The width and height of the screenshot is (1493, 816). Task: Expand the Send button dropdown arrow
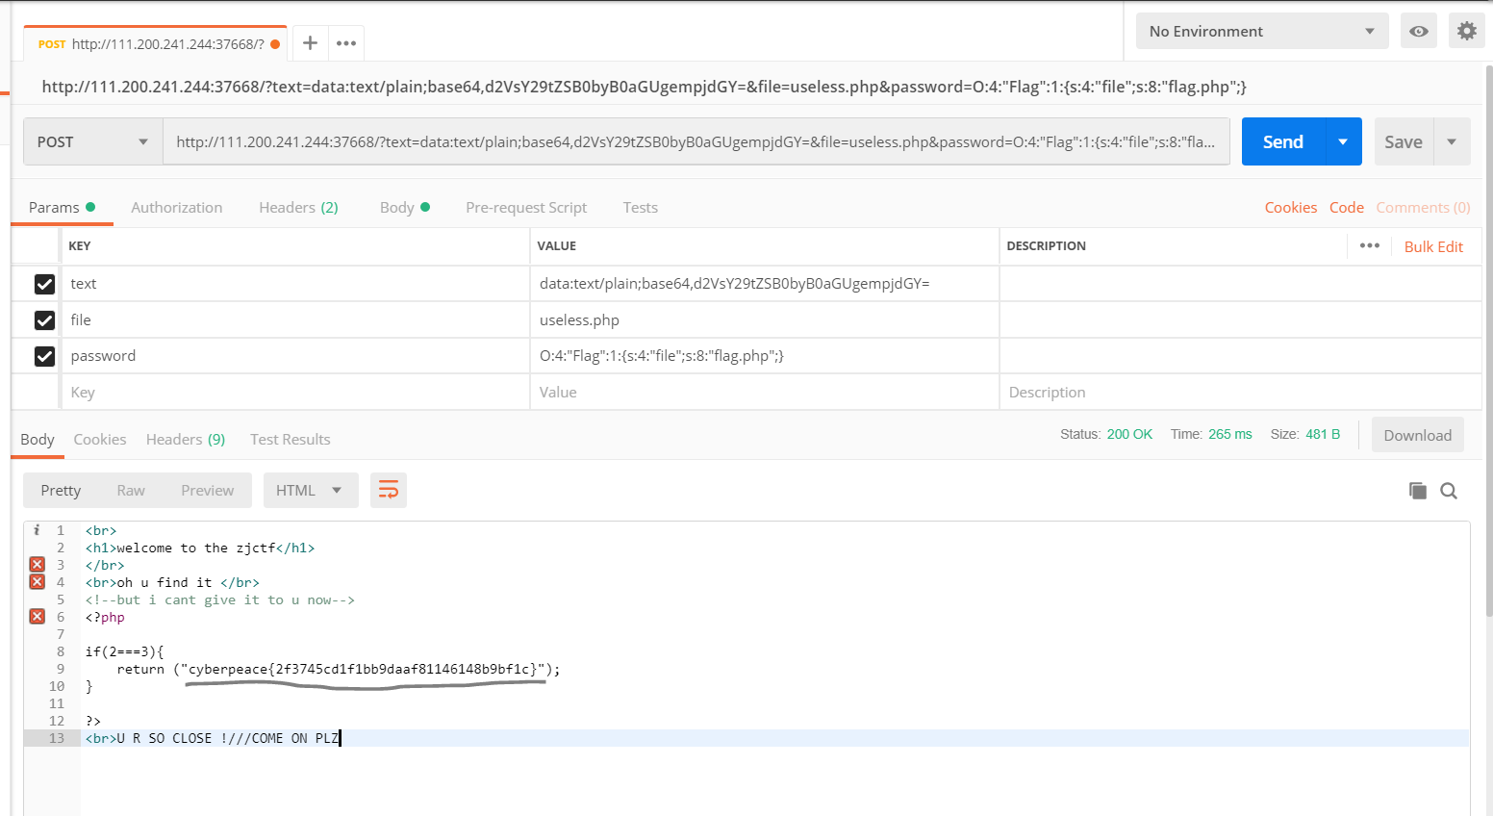click(x=1343, y=141)
